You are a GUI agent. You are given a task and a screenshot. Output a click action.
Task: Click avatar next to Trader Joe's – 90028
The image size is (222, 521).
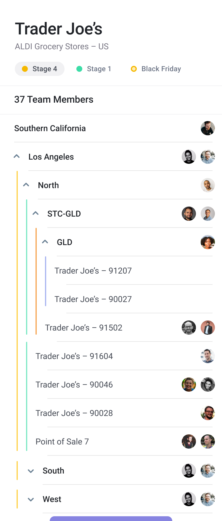click(x=208, y=413)
